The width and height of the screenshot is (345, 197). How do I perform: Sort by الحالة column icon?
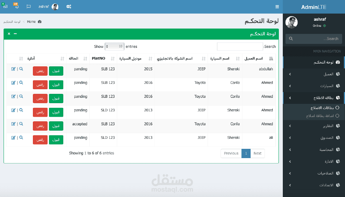(85, 59)
